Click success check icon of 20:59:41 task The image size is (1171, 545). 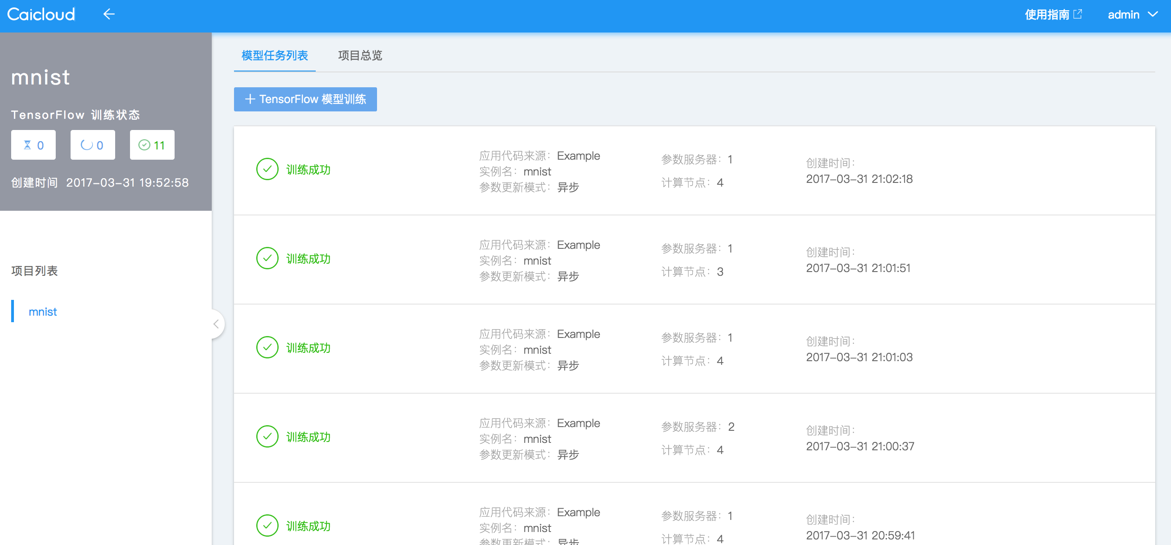pyautogui.click(x=267, y=526)
